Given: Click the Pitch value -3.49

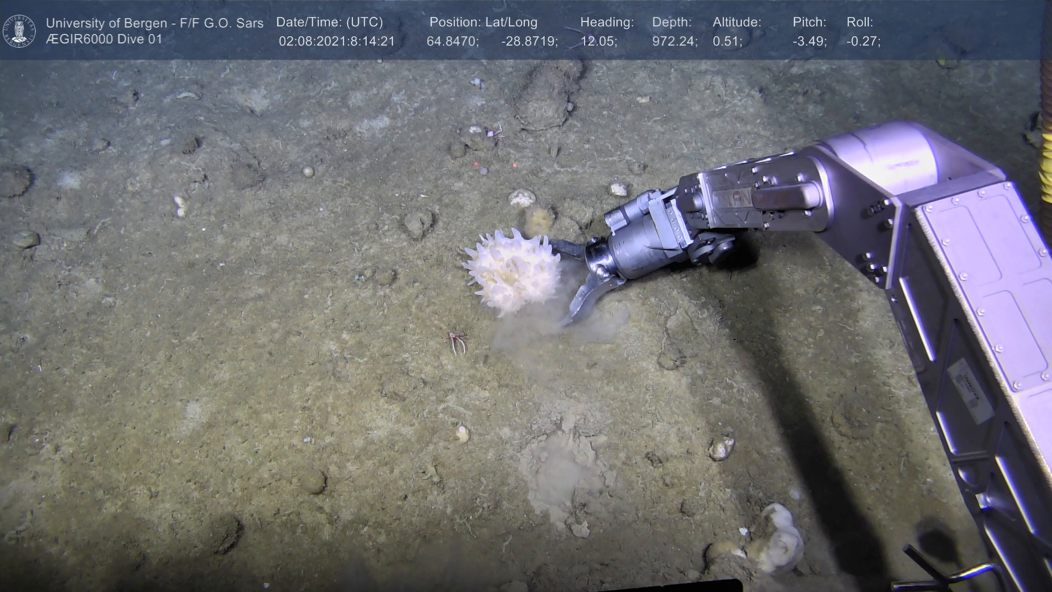Looking at the screenshot, I should (809, 42).
